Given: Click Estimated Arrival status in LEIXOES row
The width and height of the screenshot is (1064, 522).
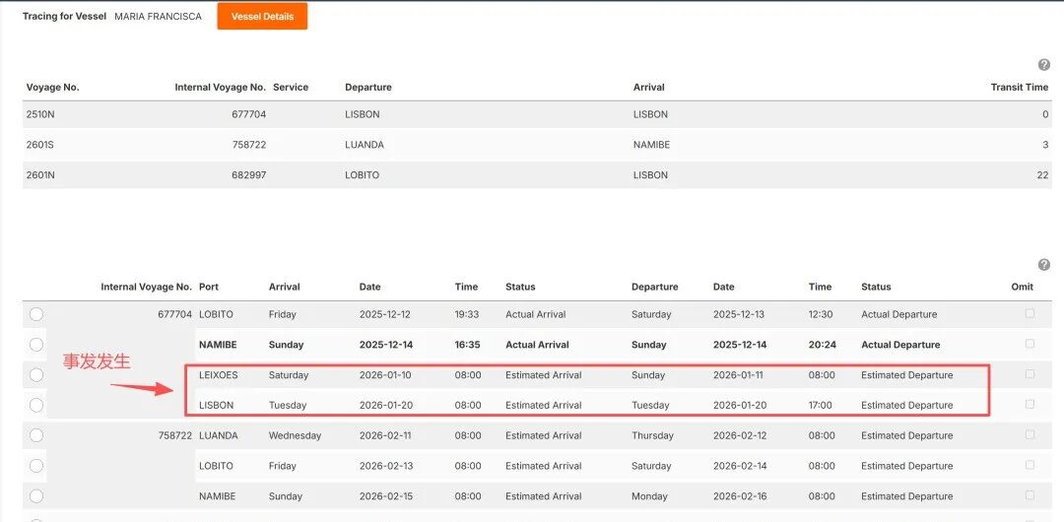Looking at the screenshot, I should point(544,374).
